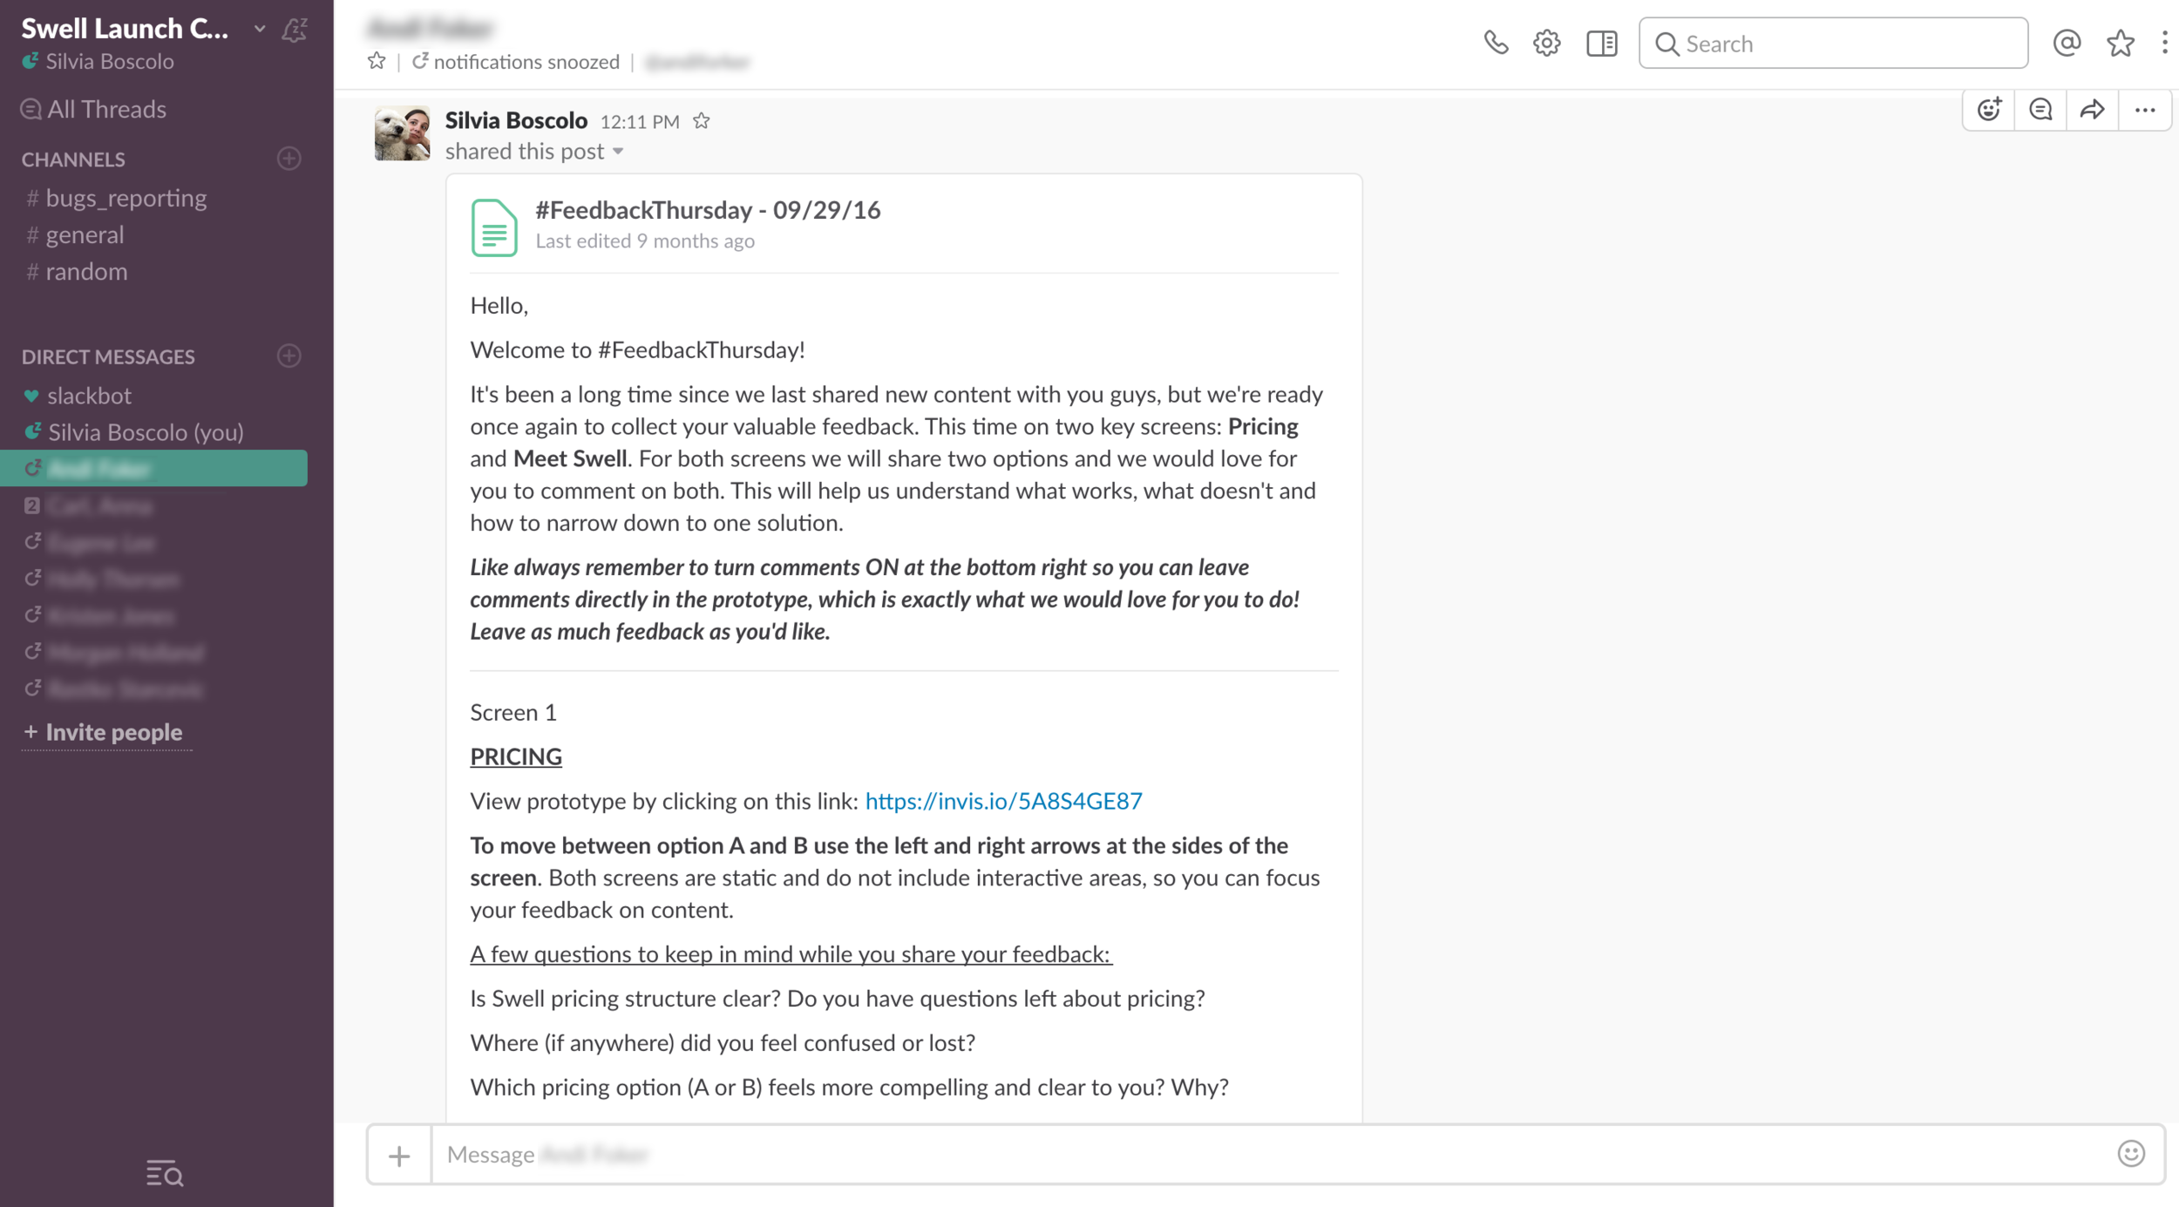Focus the Search field
Viewport: 2179px width, 1207px height.
click(x=1833, y=43)
